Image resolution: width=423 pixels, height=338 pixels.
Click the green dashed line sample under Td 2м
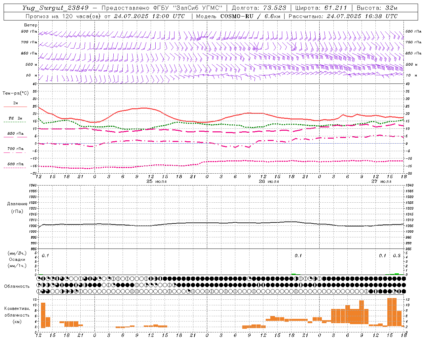(x=15, y=122)
